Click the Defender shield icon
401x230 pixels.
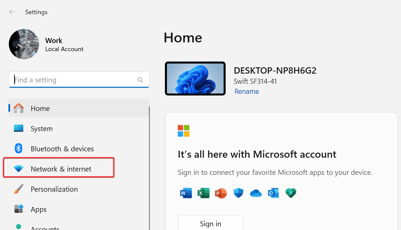[x=238, y=193]
